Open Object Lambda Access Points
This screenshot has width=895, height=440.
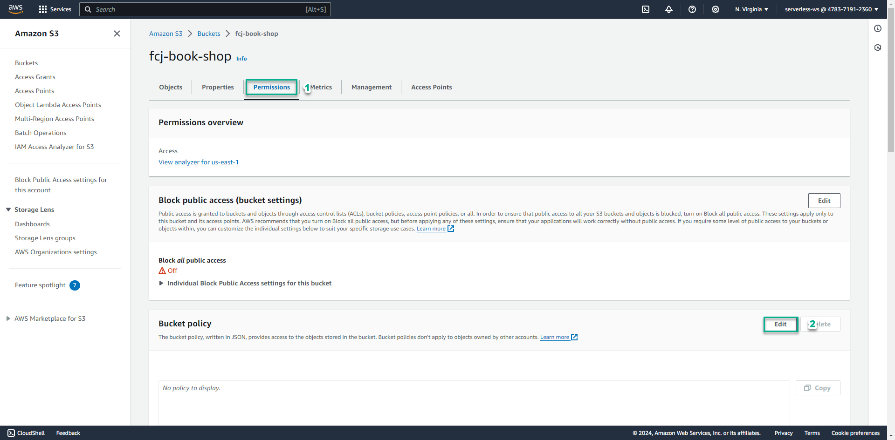click(x=58, y=105)
